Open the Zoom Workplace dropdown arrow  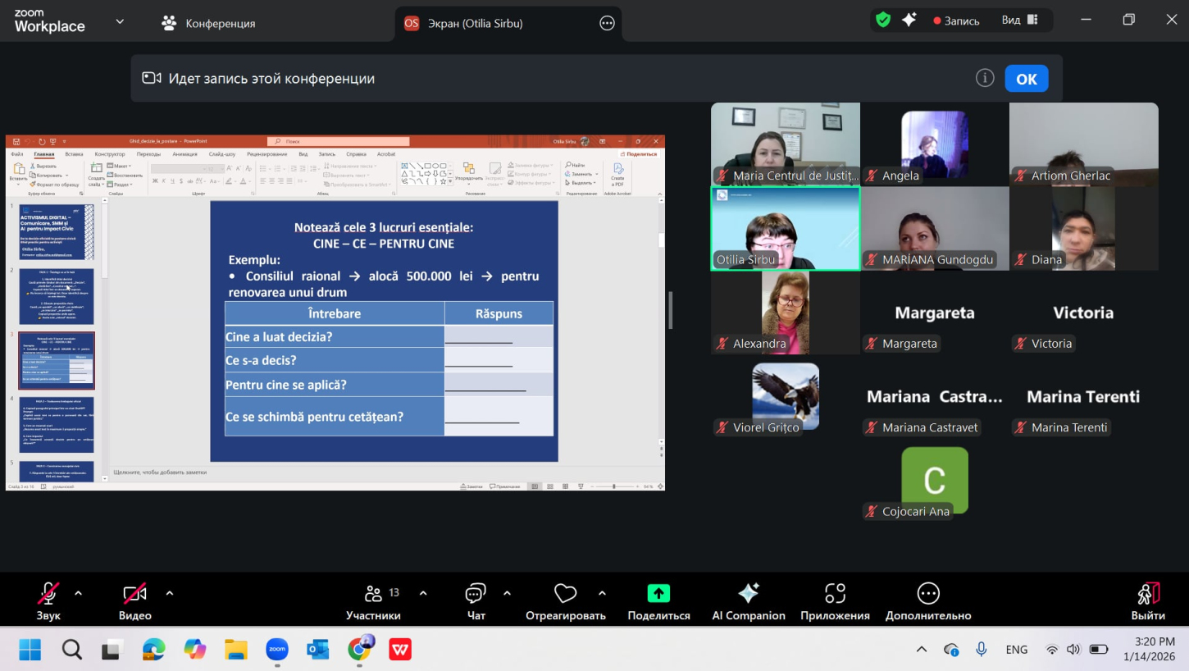point(120,21)
